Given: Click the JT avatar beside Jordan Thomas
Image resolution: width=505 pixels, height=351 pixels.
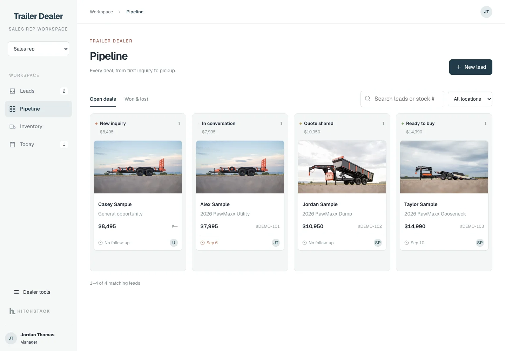Looking at the screenshot, I should tap(11, 338).
